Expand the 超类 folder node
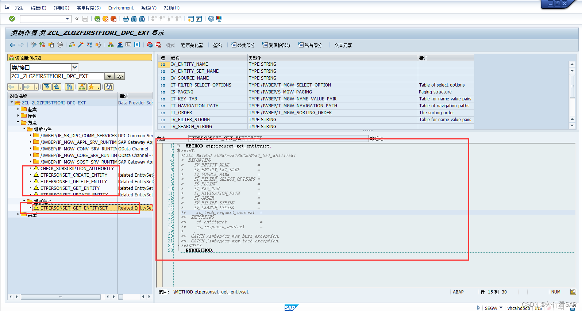This screenshot has height=311, width=582. tap(18, 109)
